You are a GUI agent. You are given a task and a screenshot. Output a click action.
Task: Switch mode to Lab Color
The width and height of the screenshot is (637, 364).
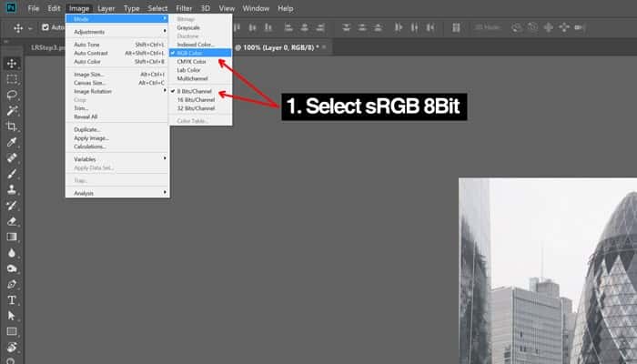coord(189,70)
